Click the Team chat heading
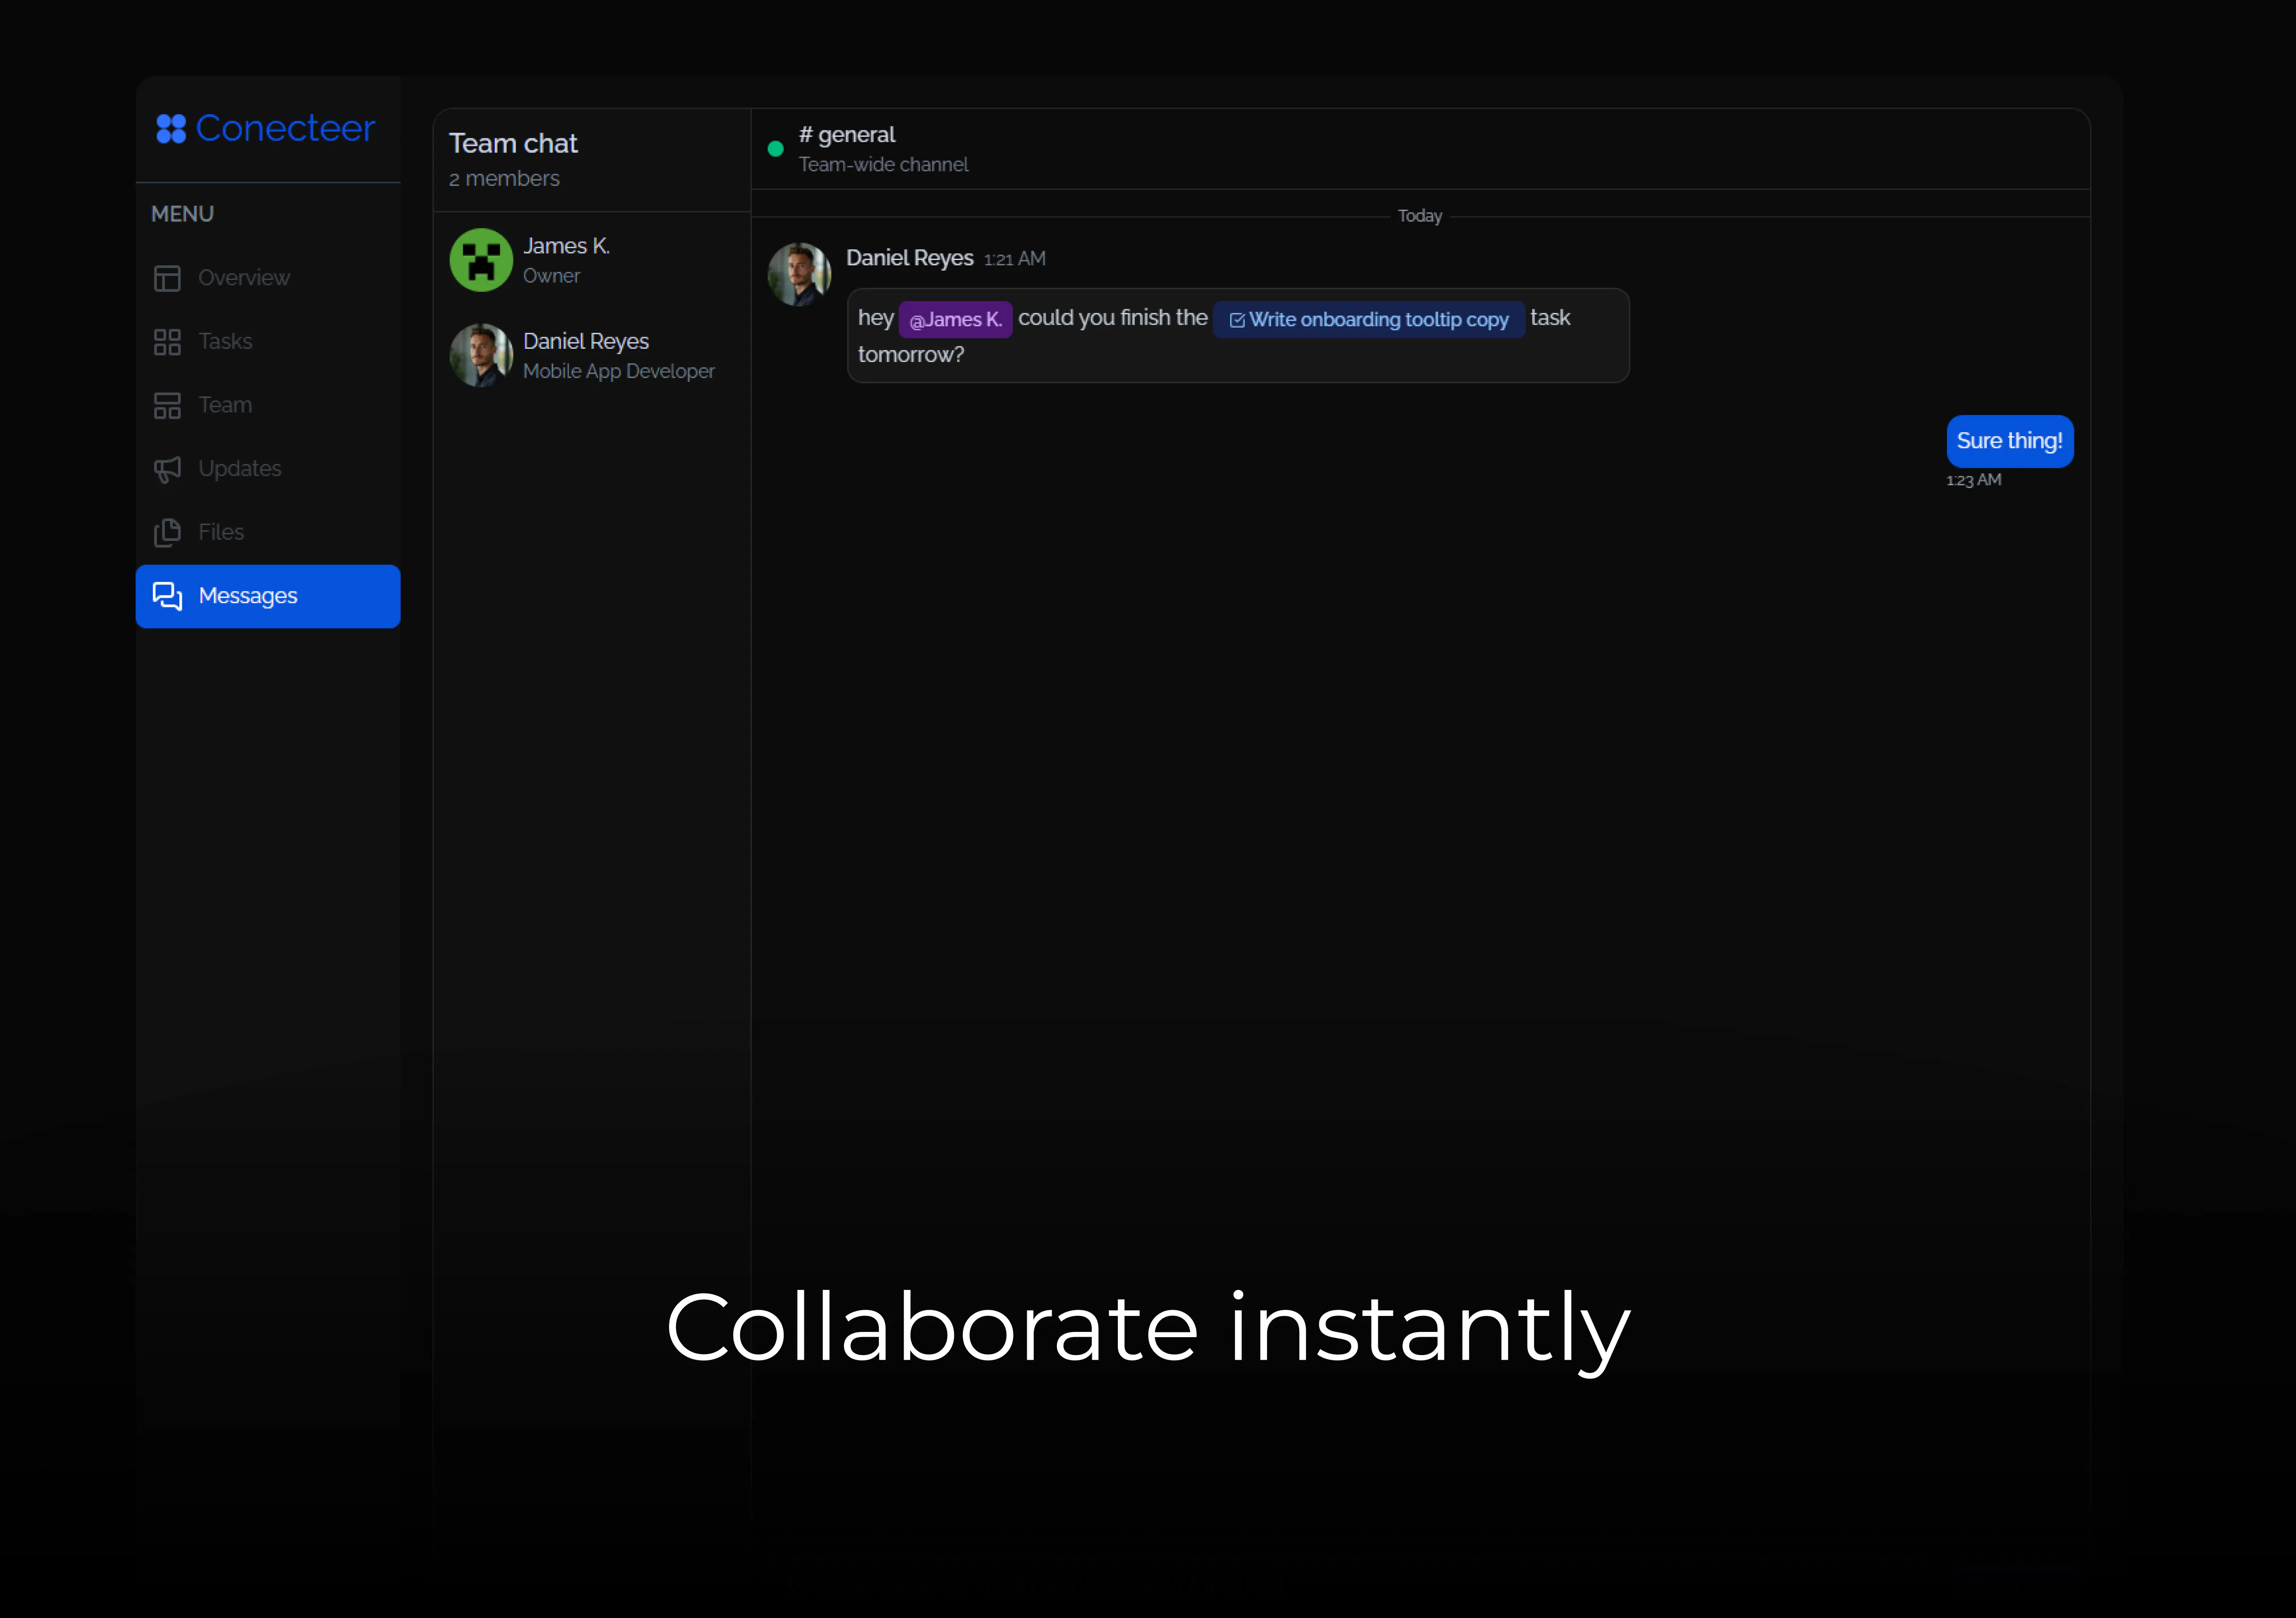 click(x=513, y=144)
